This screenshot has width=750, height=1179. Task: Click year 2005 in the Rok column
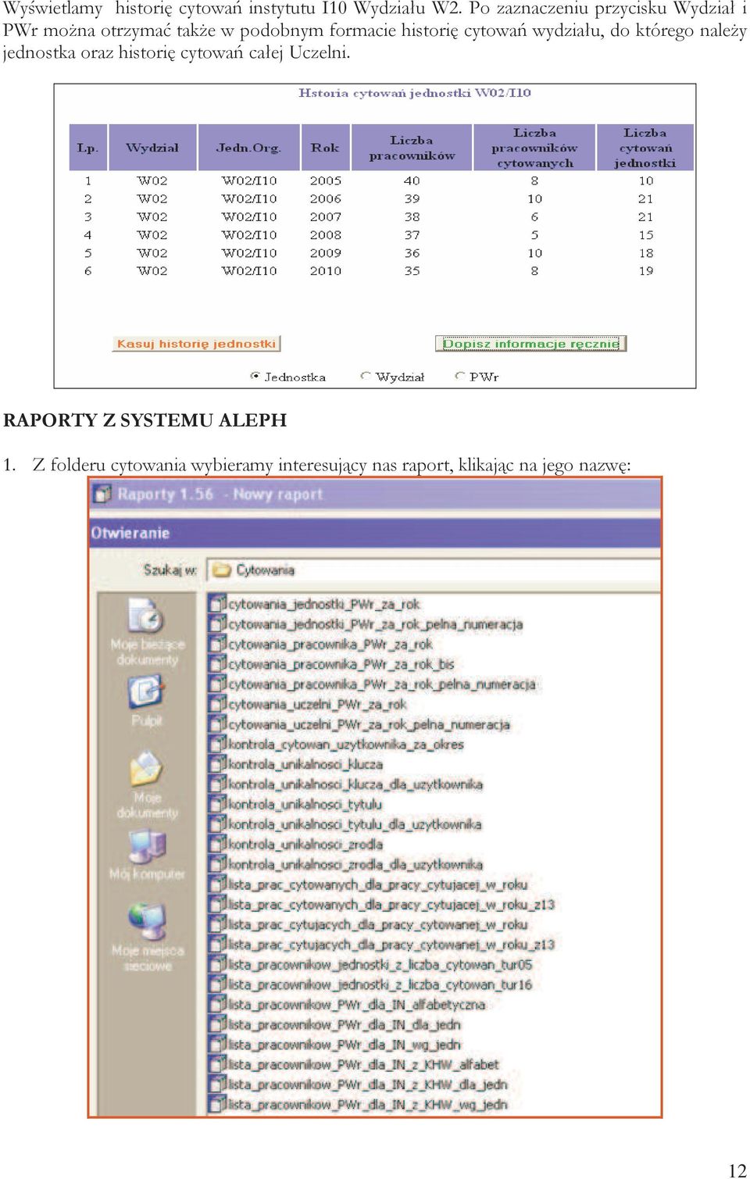pyautogui.click(x=325, y=180)
